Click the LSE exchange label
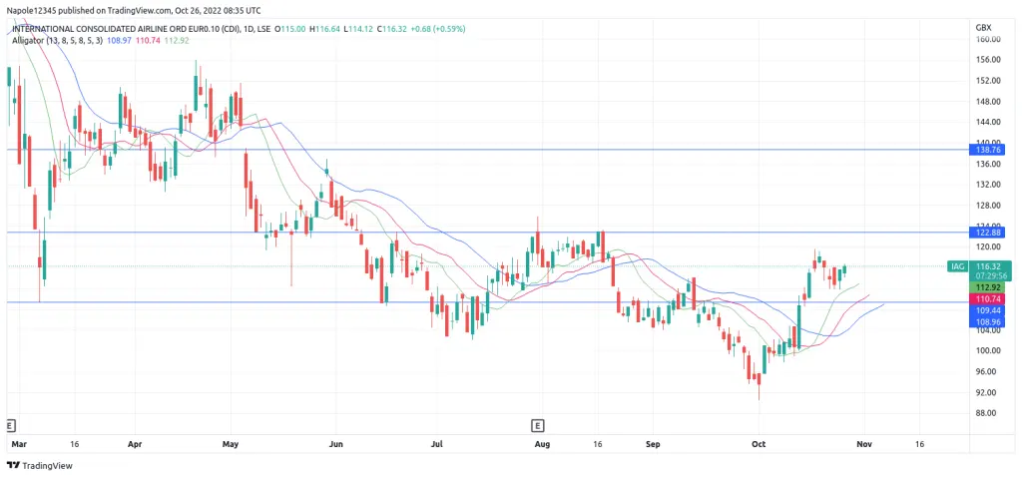1022x477 pixels. click(263, 29)
